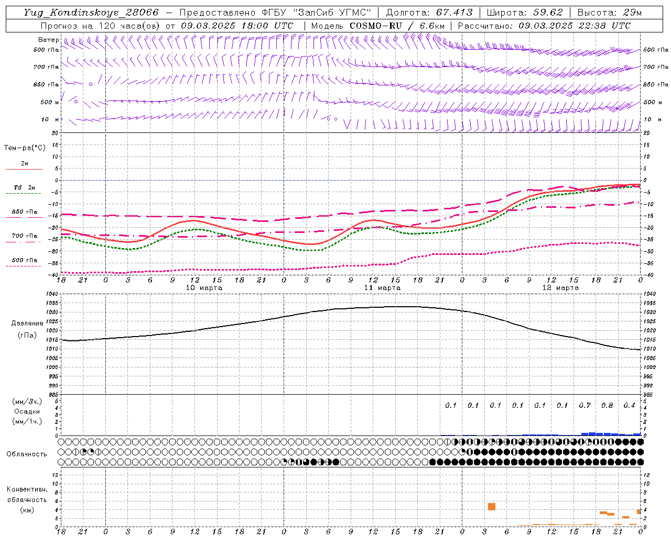Click the date label 10 марта
This screenshot has height=536, width=671.
click(204, 288)
